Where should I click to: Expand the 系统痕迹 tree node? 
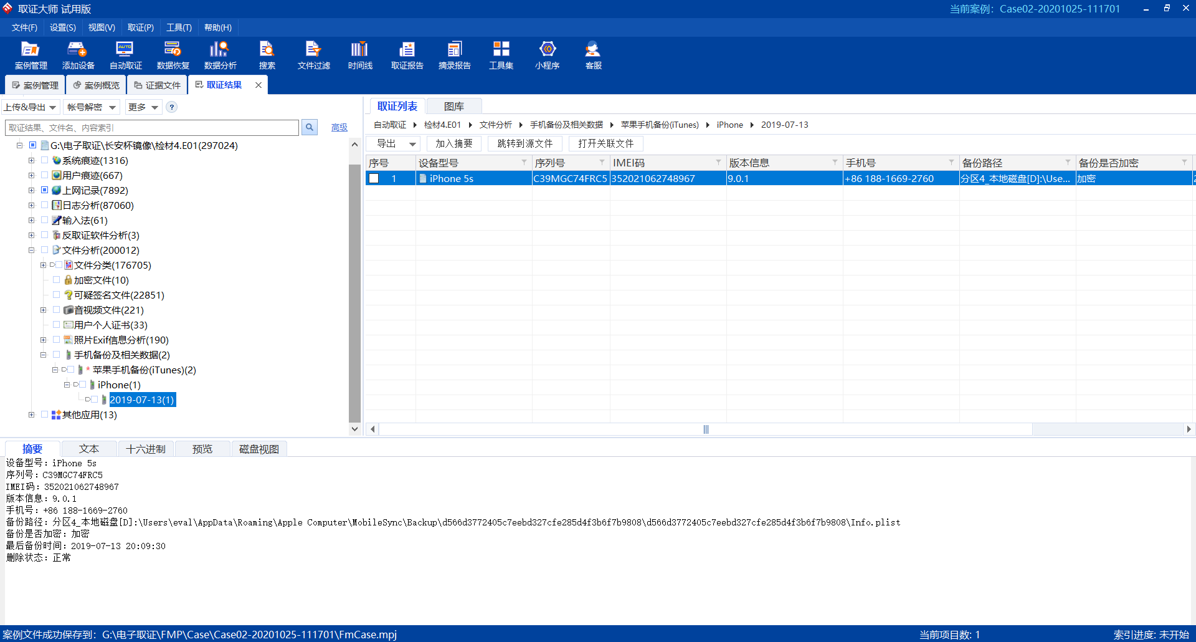pos(31,160)
